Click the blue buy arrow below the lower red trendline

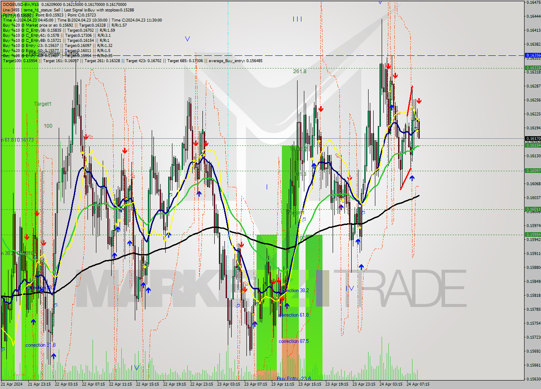click(x=412, y=178)
